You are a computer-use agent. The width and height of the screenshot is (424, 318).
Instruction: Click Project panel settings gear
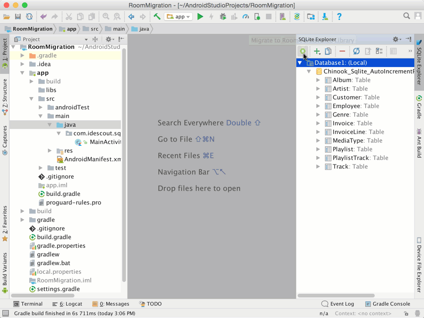pos(109,40)
